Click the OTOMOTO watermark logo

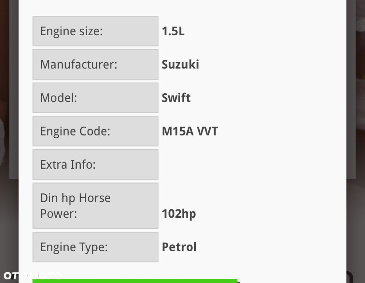[x=32, y=275]
